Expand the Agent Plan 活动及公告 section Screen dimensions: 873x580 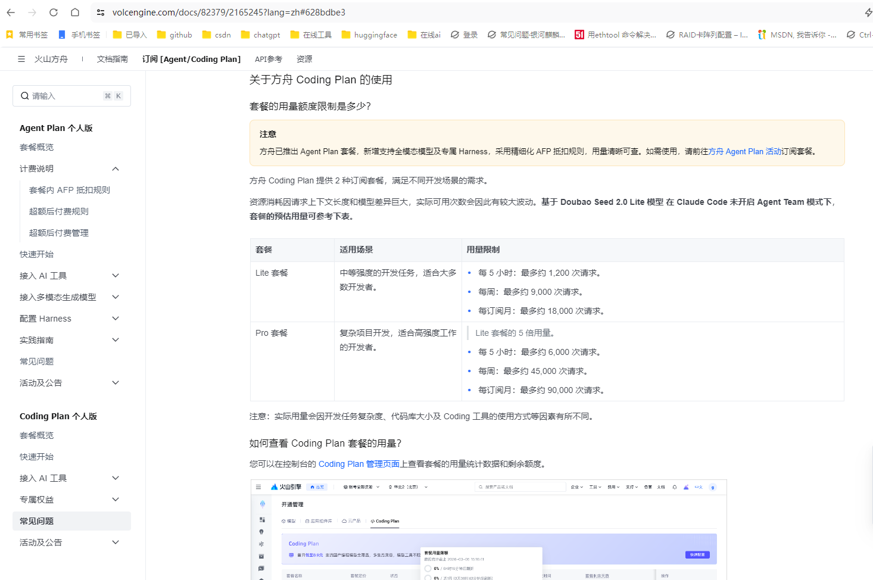116,383
